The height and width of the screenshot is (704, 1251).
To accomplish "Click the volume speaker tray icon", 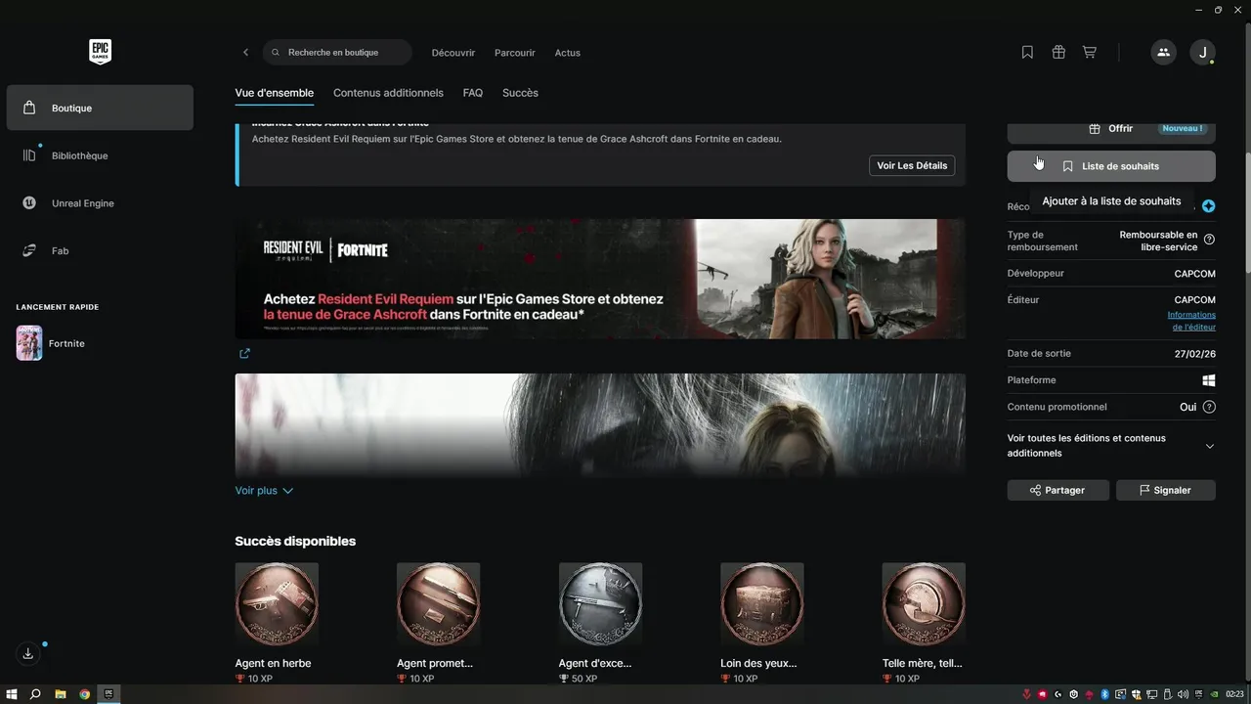I will 1184,694.
